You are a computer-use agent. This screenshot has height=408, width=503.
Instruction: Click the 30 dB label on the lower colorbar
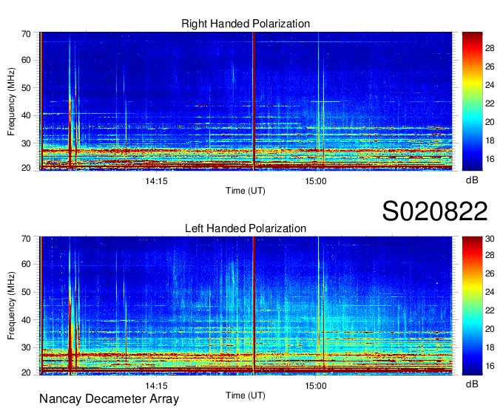[490, 239]
